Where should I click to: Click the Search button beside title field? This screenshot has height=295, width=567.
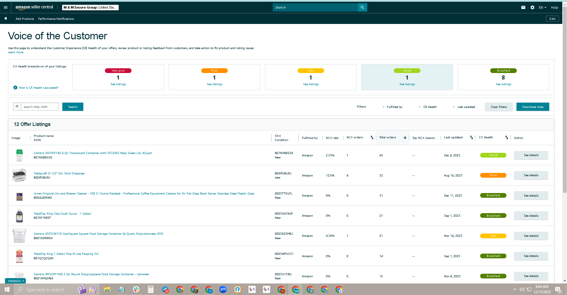pos(73,107)
